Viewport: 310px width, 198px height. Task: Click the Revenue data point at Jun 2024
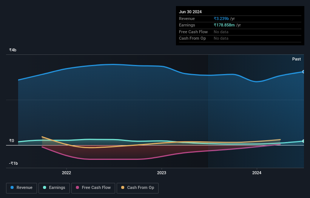[x=304, y=71]
